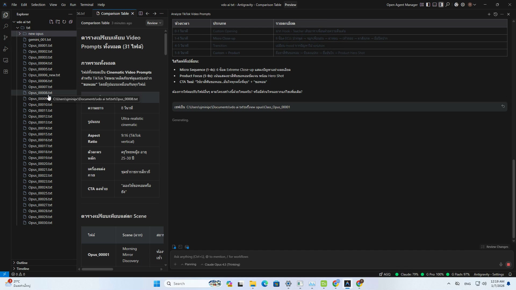Viewport: 516px width, 290px height.
Task: Toggle the bottom panel visibility
Action: coord(435,5)
